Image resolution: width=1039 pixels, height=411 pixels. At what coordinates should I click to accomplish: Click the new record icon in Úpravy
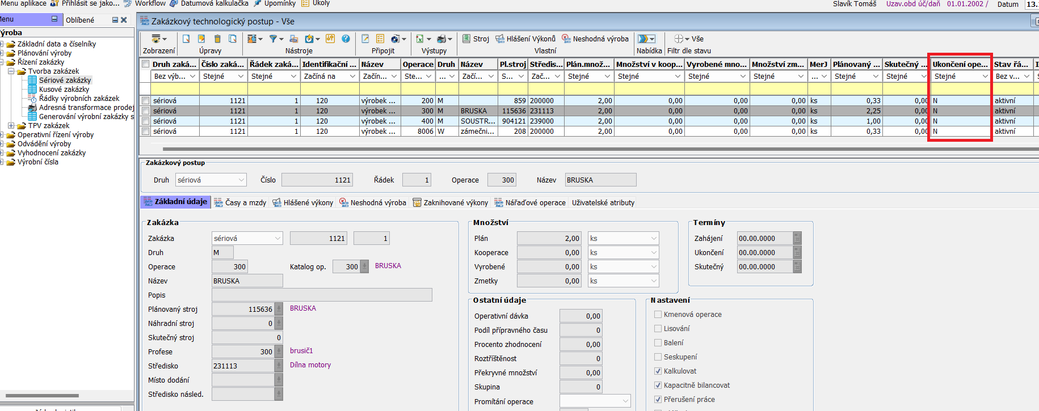[x=186, y=39]
